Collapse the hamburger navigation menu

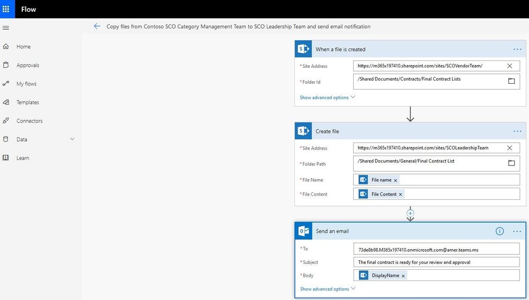click(6, 28)
